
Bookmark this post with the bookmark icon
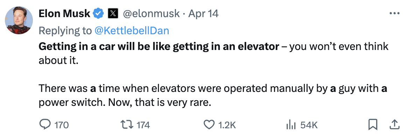[x=373, y=125]
